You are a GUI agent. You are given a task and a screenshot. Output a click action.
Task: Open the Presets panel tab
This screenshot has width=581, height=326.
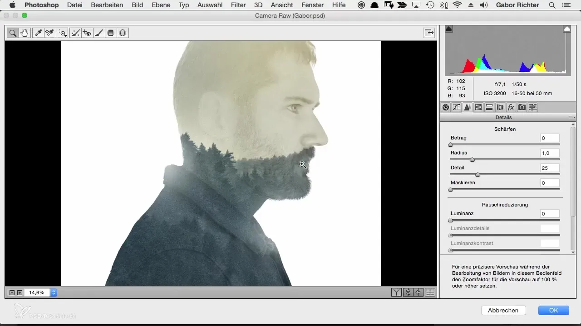pyautogui.click(x=533, y=107)
